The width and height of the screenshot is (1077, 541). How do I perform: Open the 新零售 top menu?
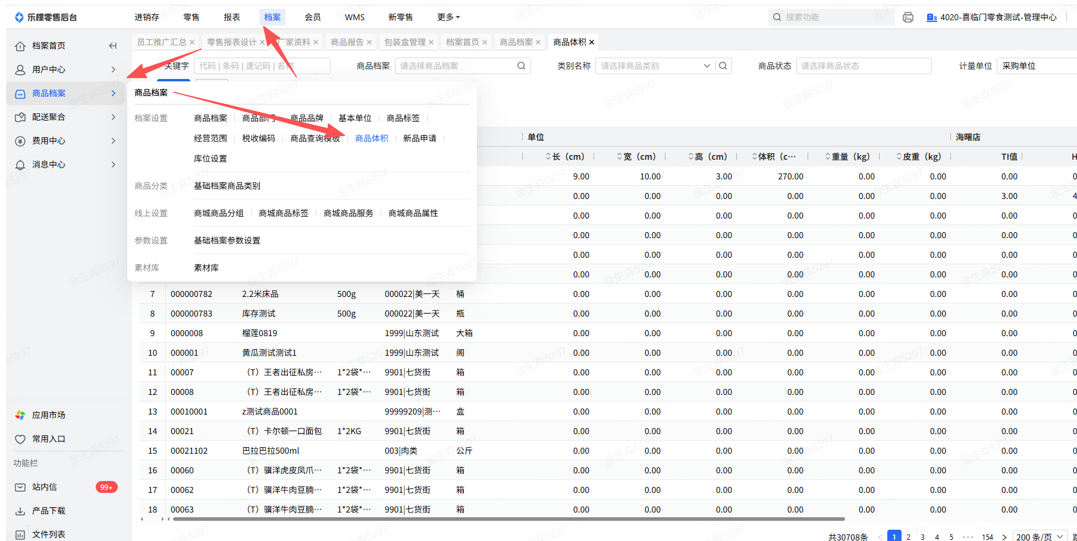[x=401, y=17]
